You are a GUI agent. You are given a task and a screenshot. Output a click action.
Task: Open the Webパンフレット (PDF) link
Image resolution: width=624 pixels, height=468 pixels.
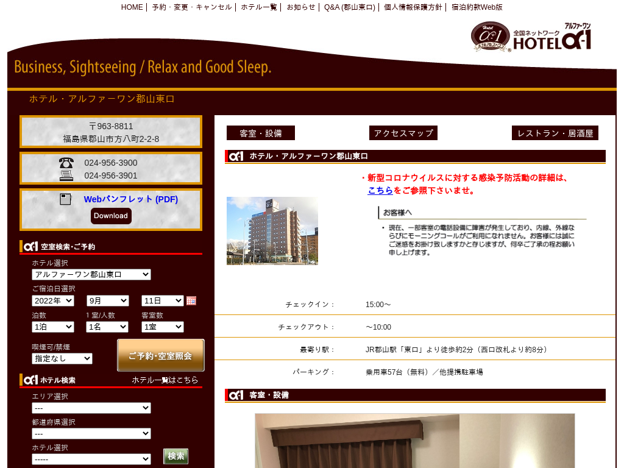(x=130, y=199)
